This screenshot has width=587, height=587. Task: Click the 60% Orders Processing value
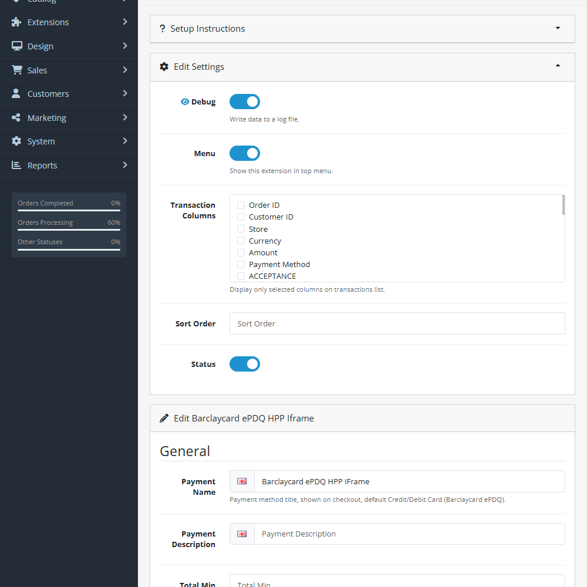click(x=114, y=222)
